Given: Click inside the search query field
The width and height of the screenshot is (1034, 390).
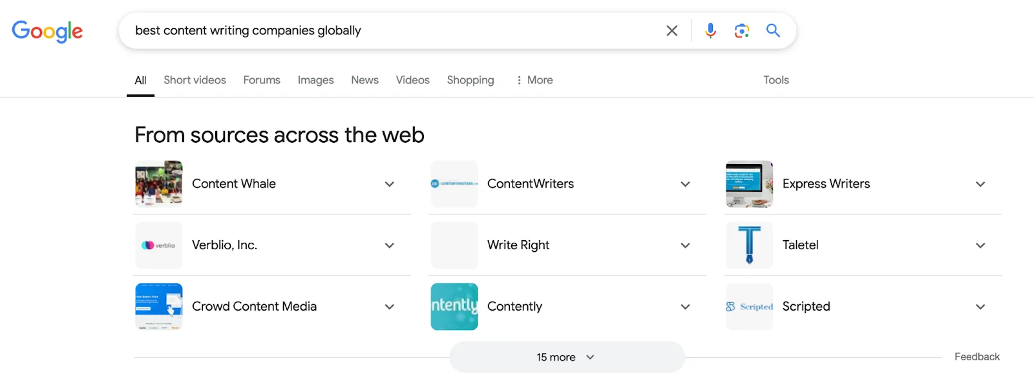Looking at the screenshot, I should (x=388, y=30).
